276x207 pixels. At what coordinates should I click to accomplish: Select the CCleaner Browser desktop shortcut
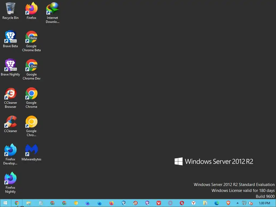11,98
